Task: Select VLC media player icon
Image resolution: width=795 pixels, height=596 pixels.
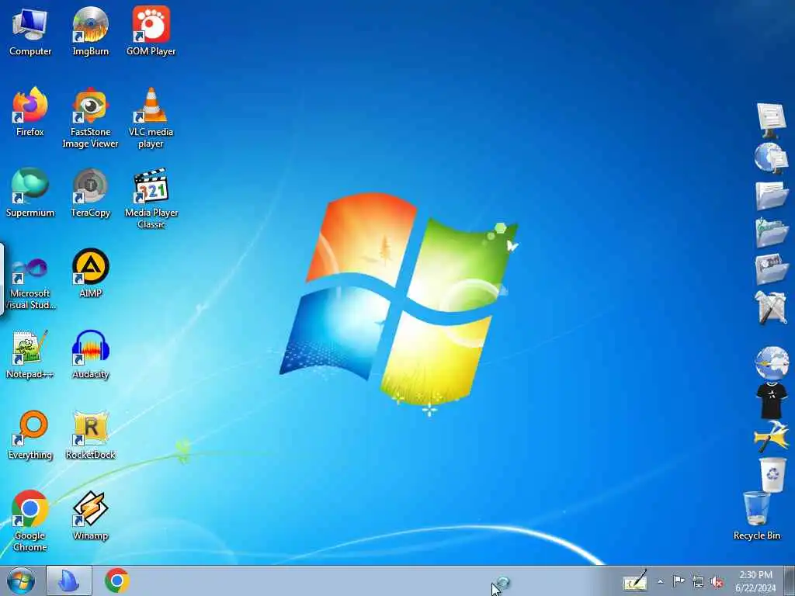Action: [x=151, y=118]
